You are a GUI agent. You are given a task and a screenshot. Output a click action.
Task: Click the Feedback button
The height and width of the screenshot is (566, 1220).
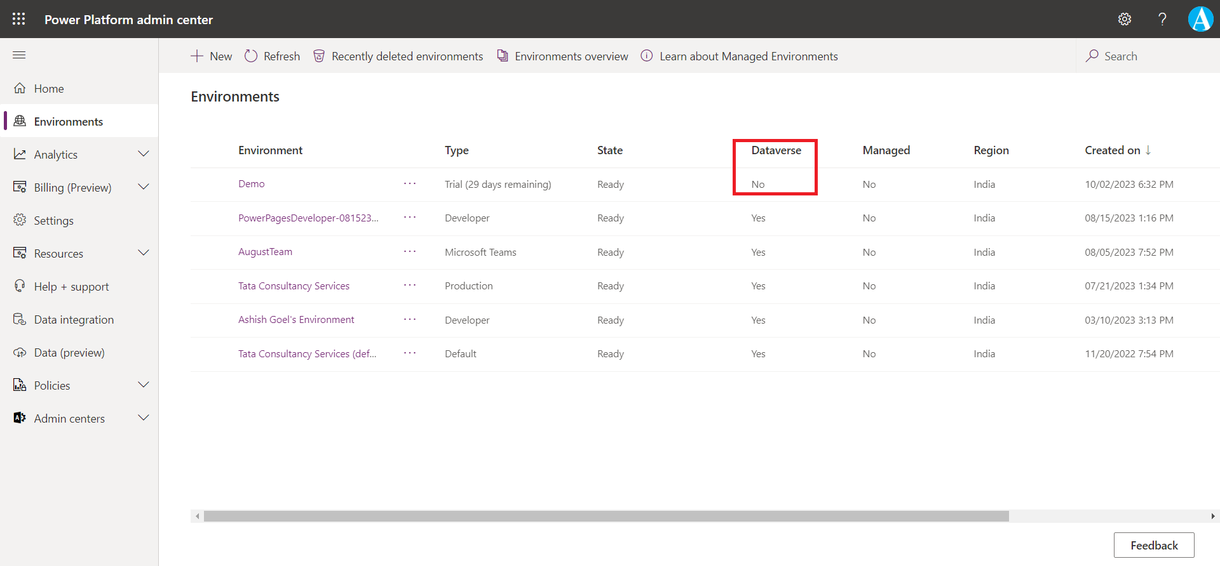(x=1153, y=545)
